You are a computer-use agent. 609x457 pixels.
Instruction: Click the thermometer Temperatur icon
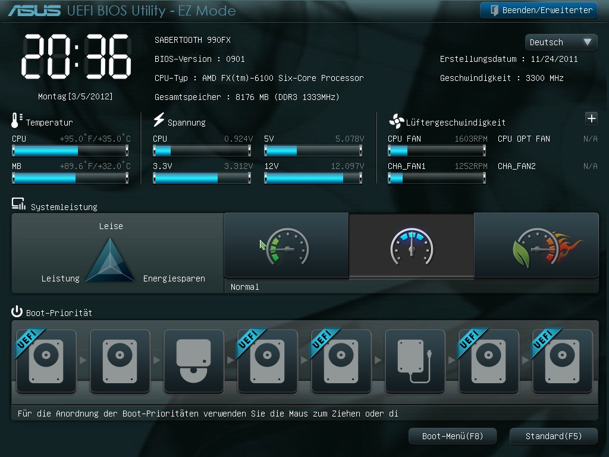click(16, 120)
